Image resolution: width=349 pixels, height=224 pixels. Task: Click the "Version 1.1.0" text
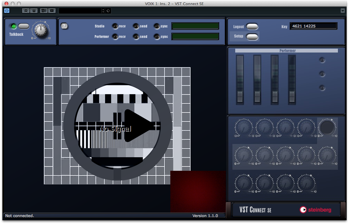tap(205, 216)
